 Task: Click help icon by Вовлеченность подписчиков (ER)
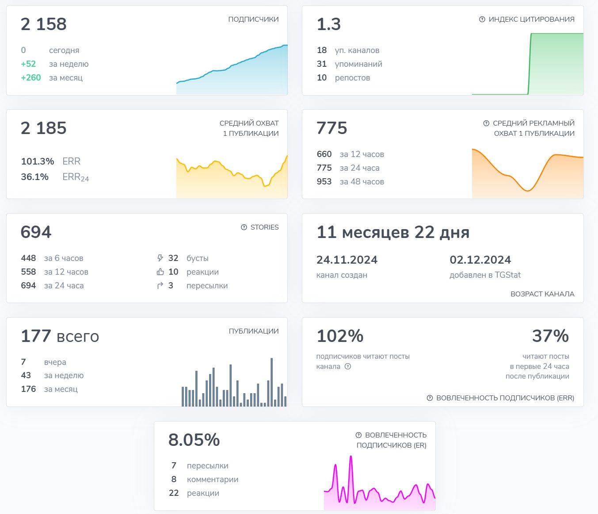[x=358, y=435]
